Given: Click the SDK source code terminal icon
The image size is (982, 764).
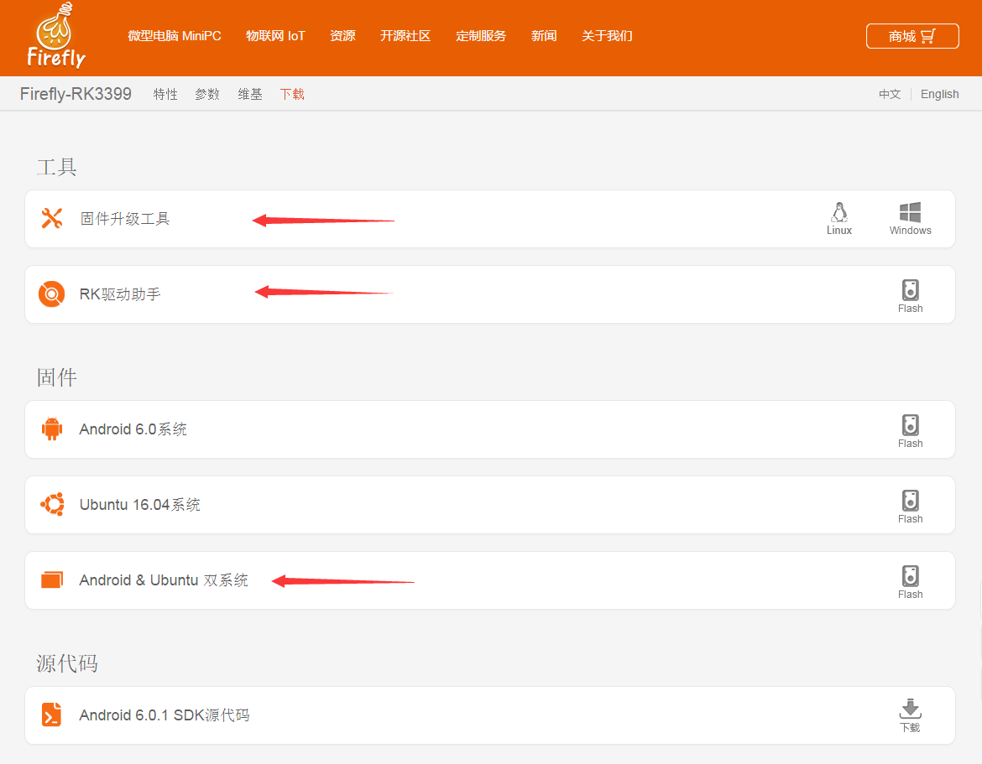Looking at the screenshot, I should pyautogui.click(x=51, y=715).
